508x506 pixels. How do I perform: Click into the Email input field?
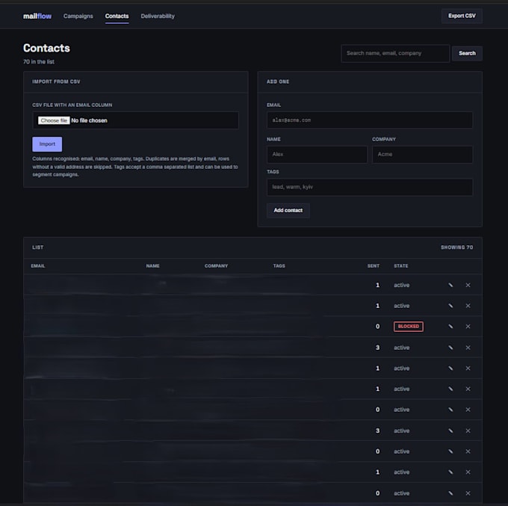pyautogui.click(x=370, y=120)
